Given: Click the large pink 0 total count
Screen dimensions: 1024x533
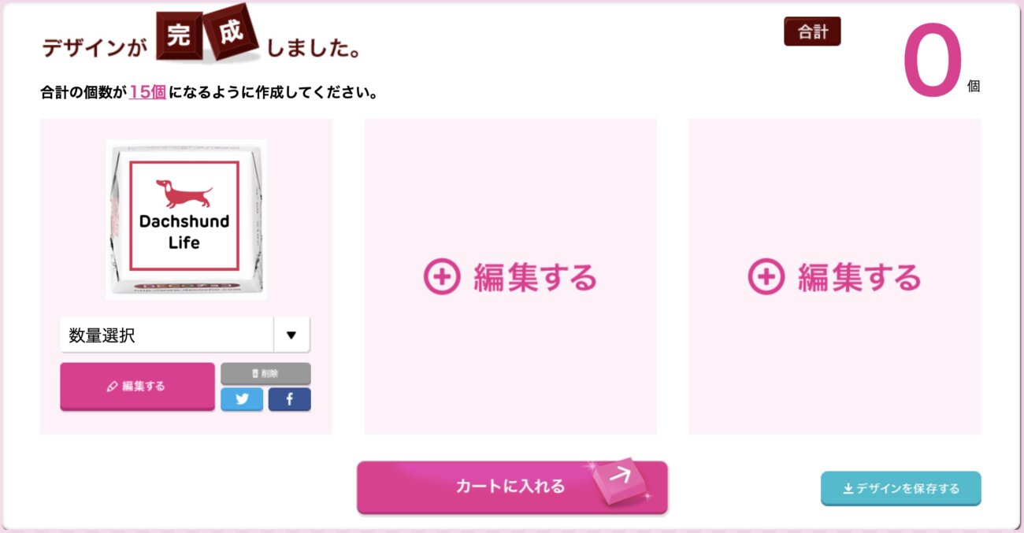Looking at the screenshot, I should (x=933, y=61).
